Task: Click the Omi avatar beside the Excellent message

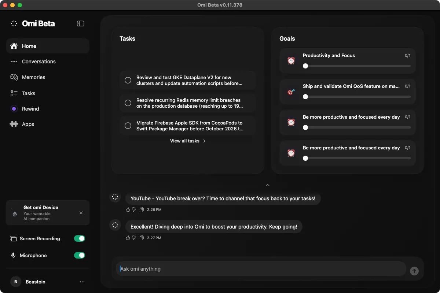Action: pyautogui.click(x=115, y=225)
